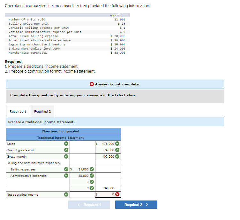240x220 pixels.
Task: Click the green check next to 31,000
Action: (x=92, y=169)
